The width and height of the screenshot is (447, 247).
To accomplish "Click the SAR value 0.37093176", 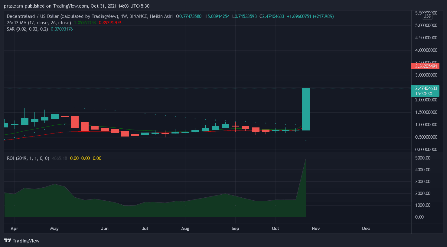I will click(x=62, y=29).
